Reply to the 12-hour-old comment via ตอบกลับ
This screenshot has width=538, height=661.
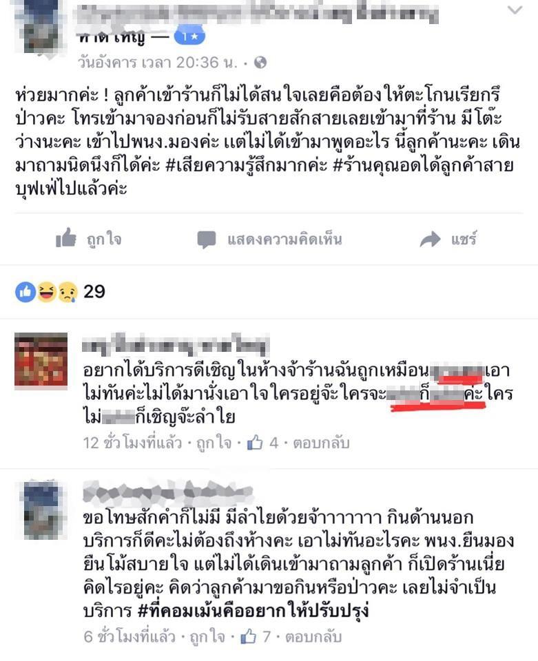click(321, 443)
